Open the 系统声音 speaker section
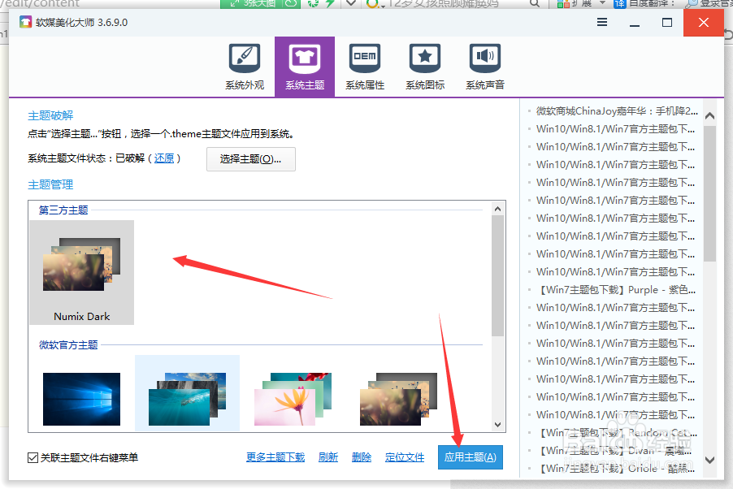 (x=485, y=67)
